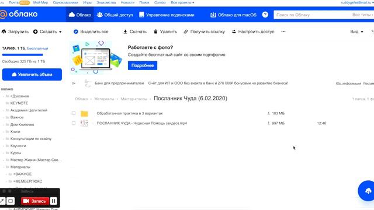Click the ПОСЛАННИК ЧУДА video thumbnail

coord(84,123)
